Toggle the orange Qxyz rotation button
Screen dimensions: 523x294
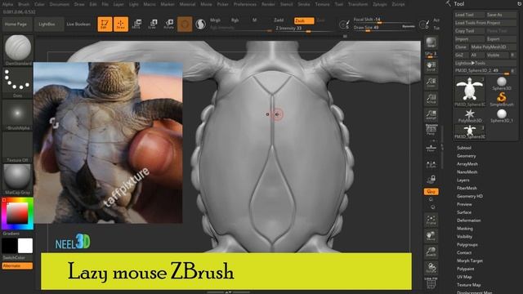tap(431, 192)
